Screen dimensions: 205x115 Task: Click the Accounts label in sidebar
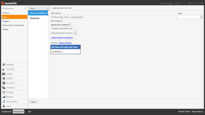[x=10, y=83]
